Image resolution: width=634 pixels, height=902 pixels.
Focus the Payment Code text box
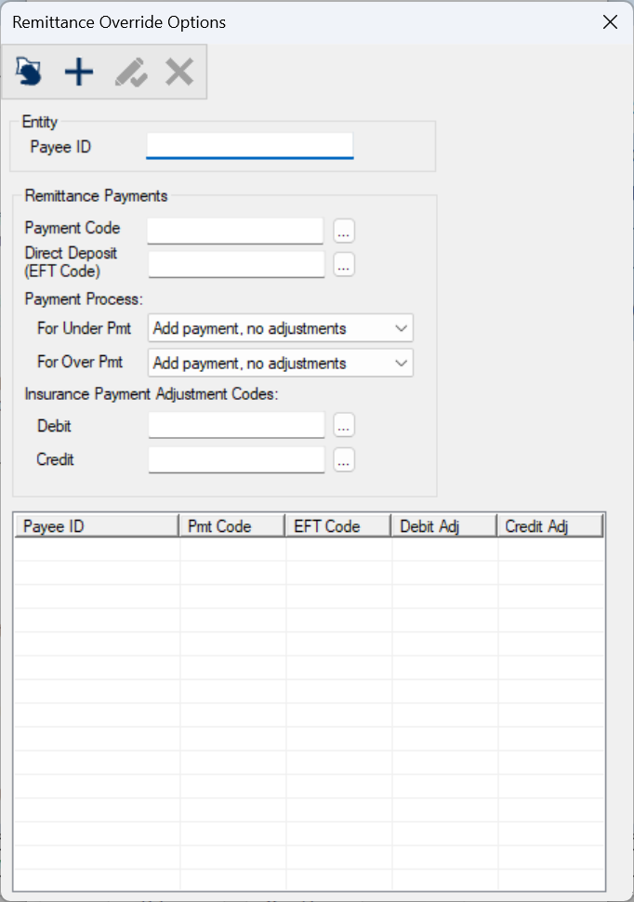pos(235,230)
